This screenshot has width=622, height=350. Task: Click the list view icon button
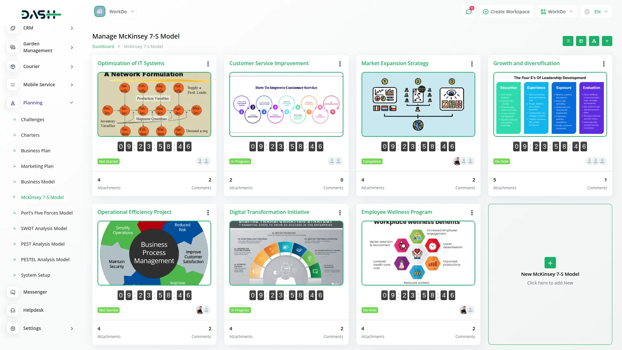coord(568,41)
